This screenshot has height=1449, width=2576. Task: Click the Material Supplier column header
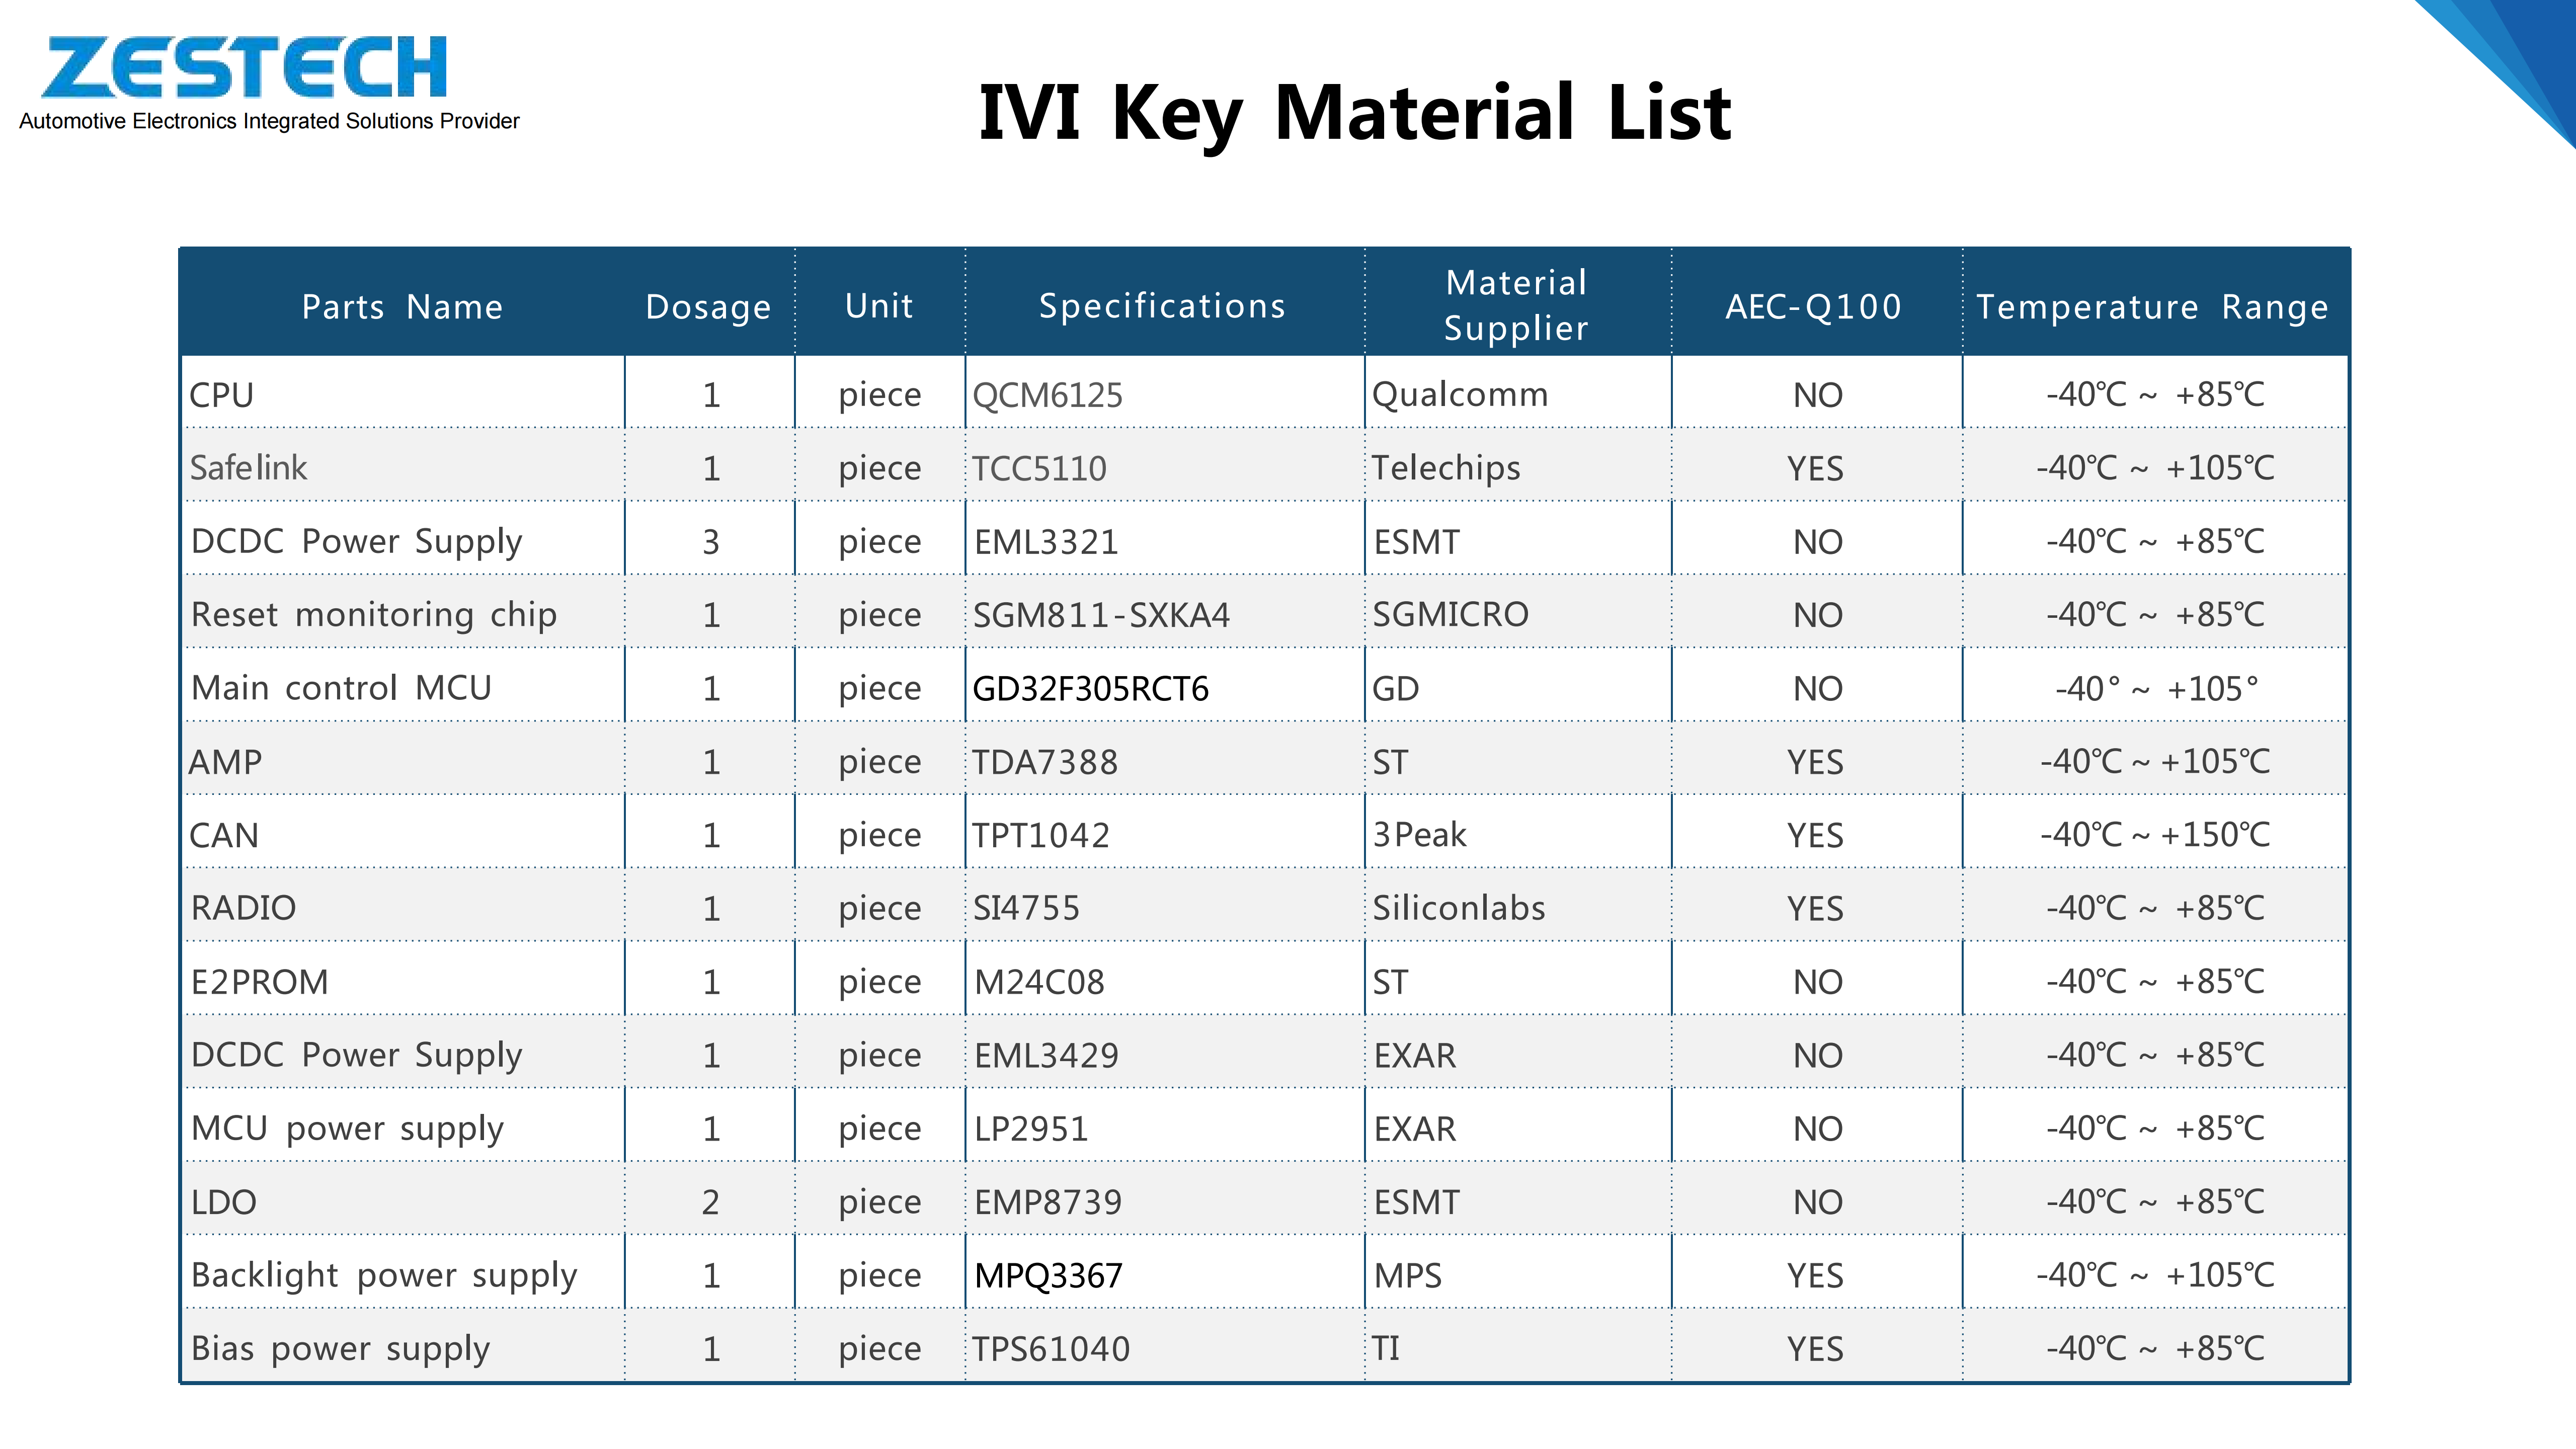(1516, 305)
